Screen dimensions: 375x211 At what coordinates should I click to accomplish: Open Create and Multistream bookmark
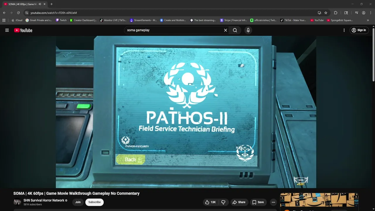[x=173, y=20]
